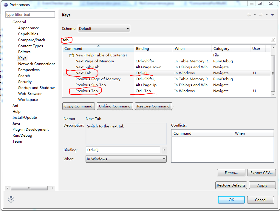This screenshot has height=211, width=280.
Task: Open Editors preferences page
Action: [x=24, y=52]
